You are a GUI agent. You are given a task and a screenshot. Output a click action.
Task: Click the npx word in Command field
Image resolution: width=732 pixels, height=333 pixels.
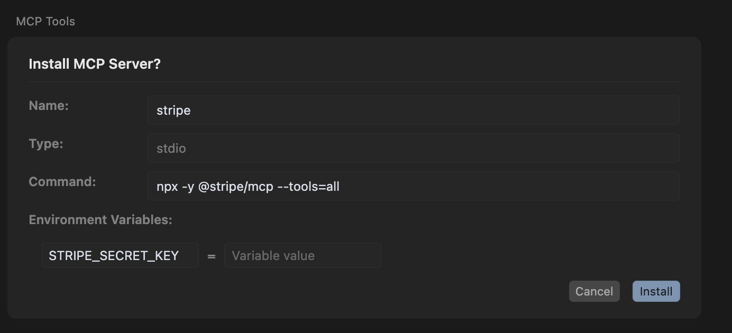167,186
